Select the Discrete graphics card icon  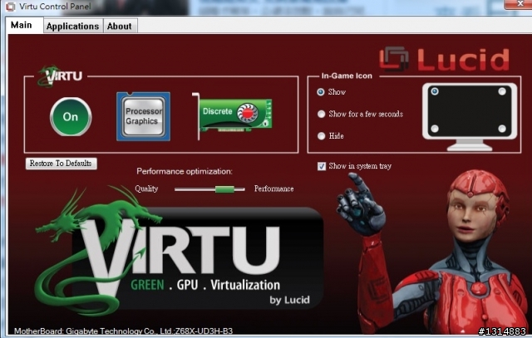click(233, 115)
